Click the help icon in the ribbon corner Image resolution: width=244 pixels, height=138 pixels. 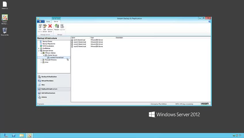[x=209, y=22]
